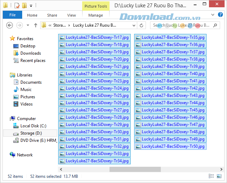Viewport: 227px width, 183px height.
Task: Go up one folder level
Action: 36,26
